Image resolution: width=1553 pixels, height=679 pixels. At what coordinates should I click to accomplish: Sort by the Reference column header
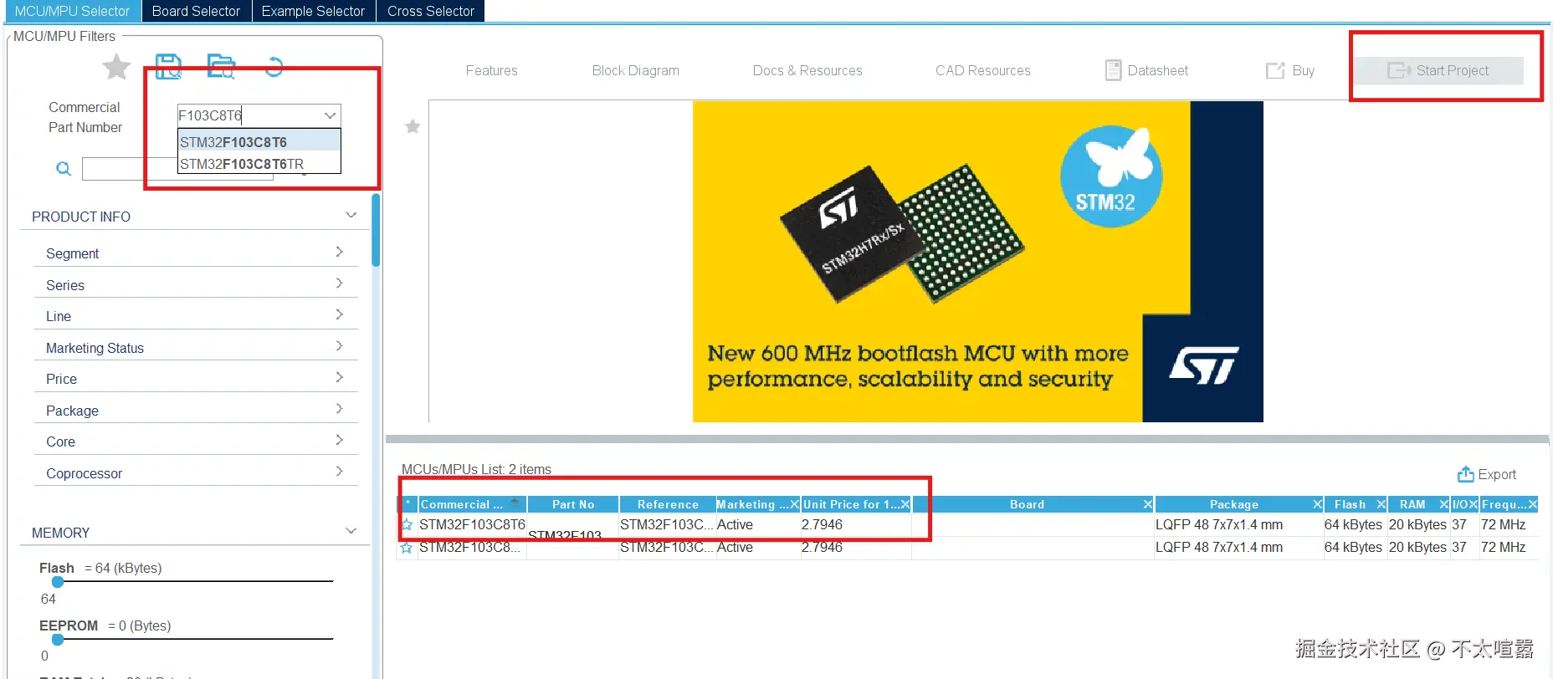(668, 504)
